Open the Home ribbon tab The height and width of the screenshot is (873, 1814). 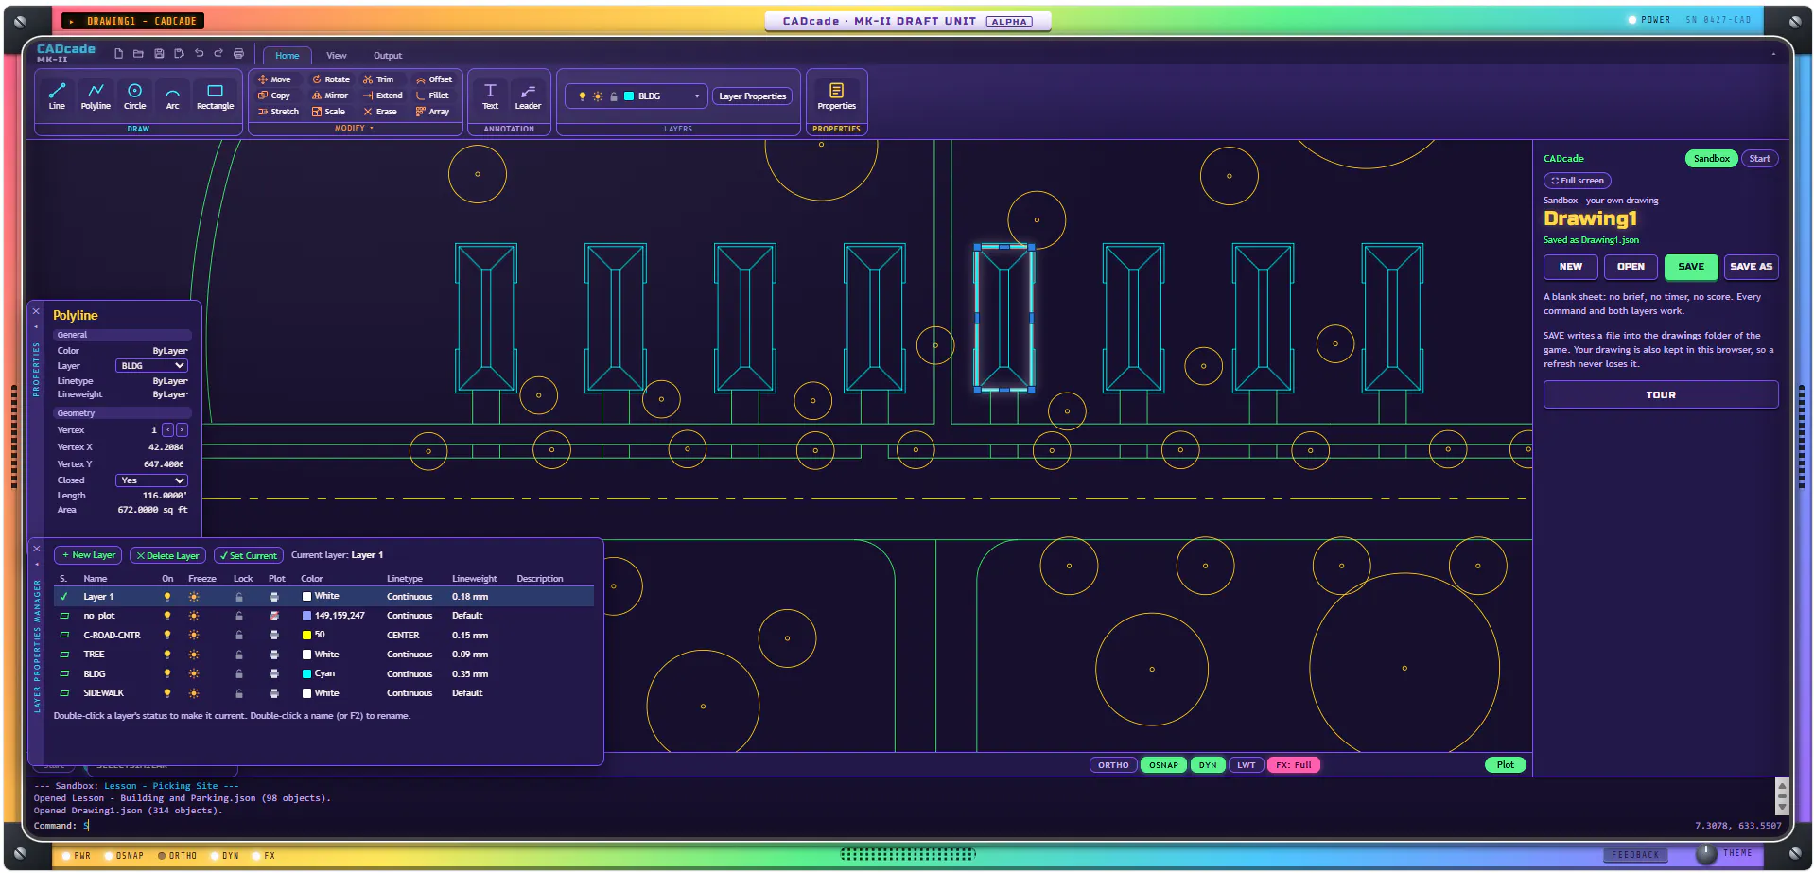[288, 56]
